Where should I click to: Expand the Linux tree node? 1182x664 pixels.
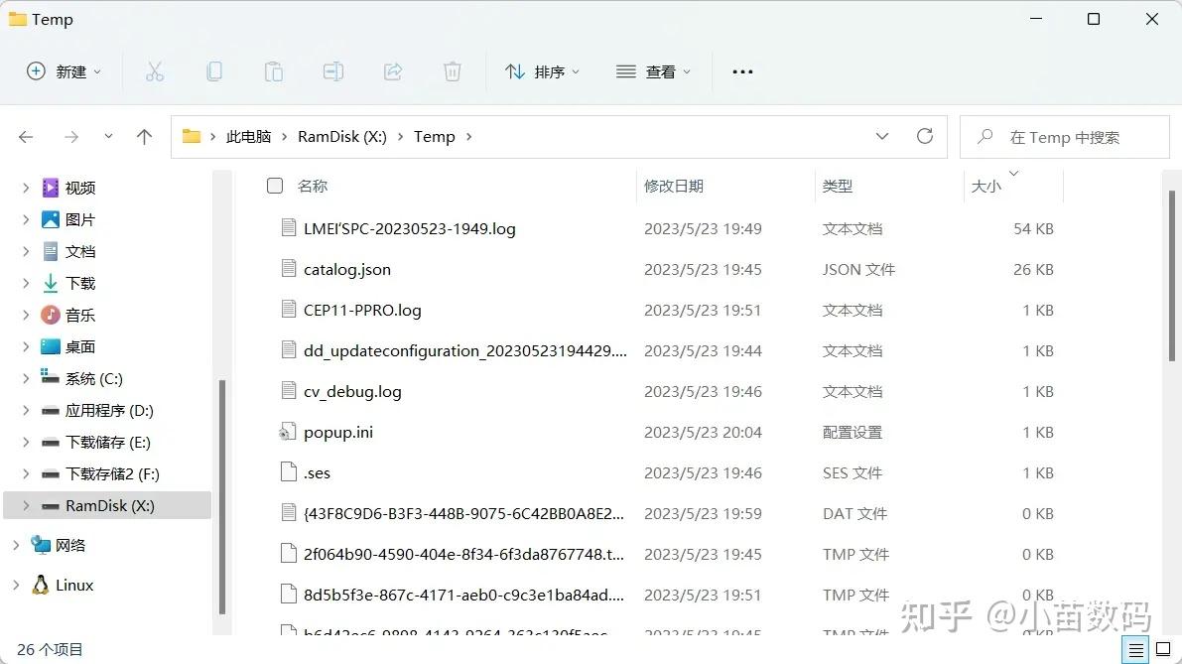[x=16, y=585]
